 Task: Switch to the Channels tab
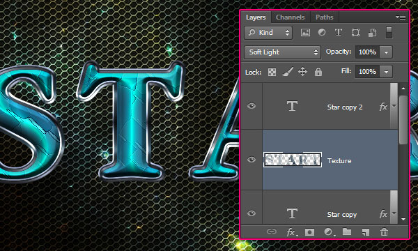click(x=290, y=17)
